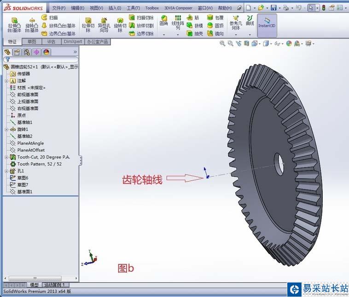This screenshot has width=349, height=297.
Task: Open the 编辑(E) menu
Action: 77,8
